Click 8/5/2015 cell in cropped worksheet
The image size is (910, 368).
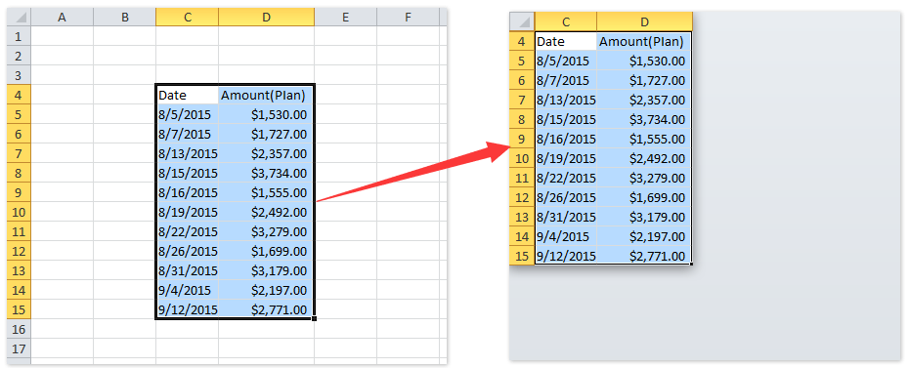point(566,61)
